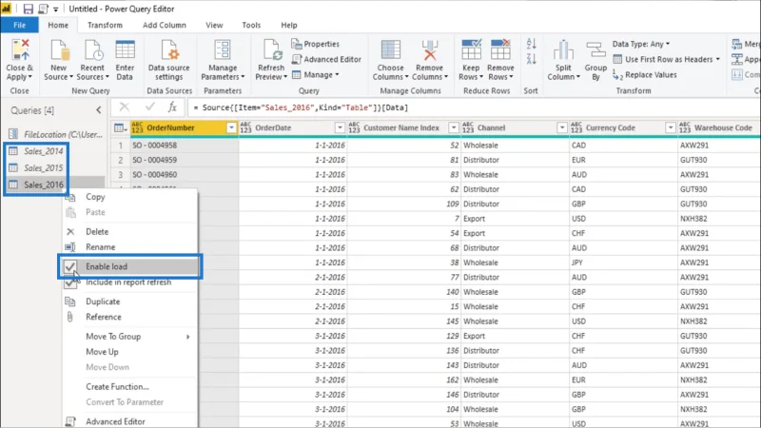Click the Close & Apply icon
The width and height of the screenshot is (761, 428).
20,50
